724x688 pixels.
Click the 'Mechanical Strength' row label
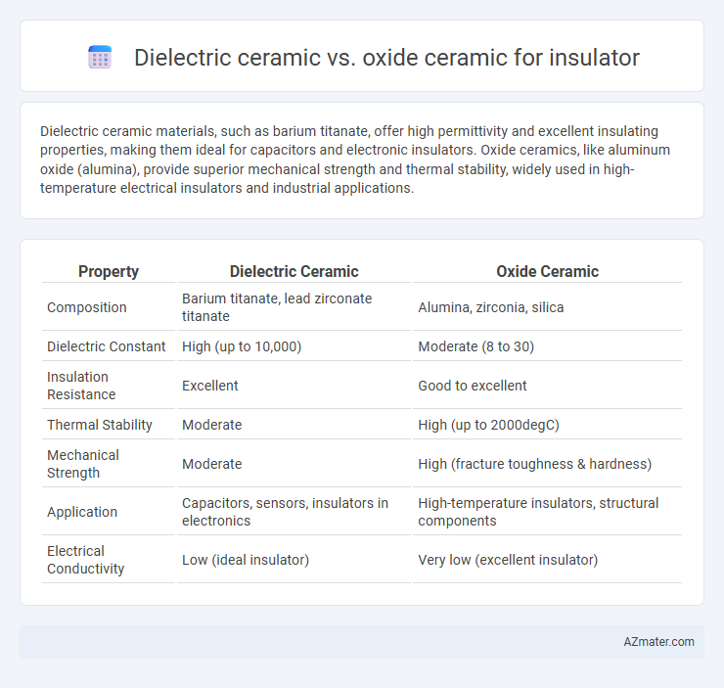click(83, 464)
